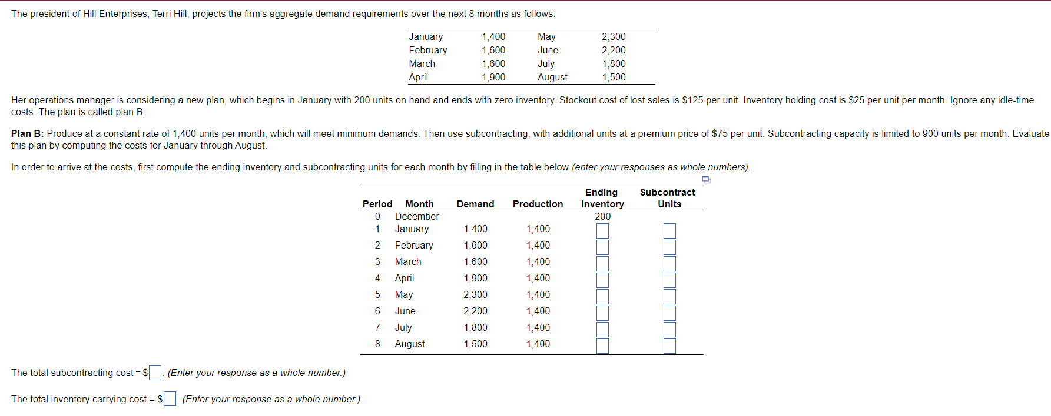Select June ending inventory input box
This screenshot has width=1051, height=416.
pyautogui.click(x=602, y=313)
